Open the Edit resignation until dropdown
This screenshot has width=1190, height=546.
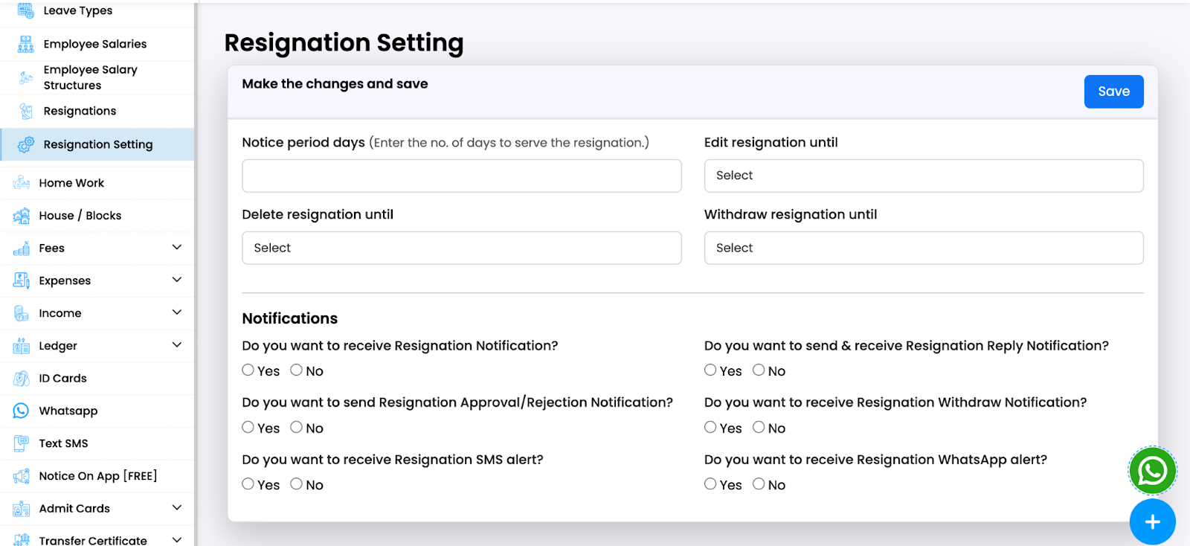pos(923,176)
